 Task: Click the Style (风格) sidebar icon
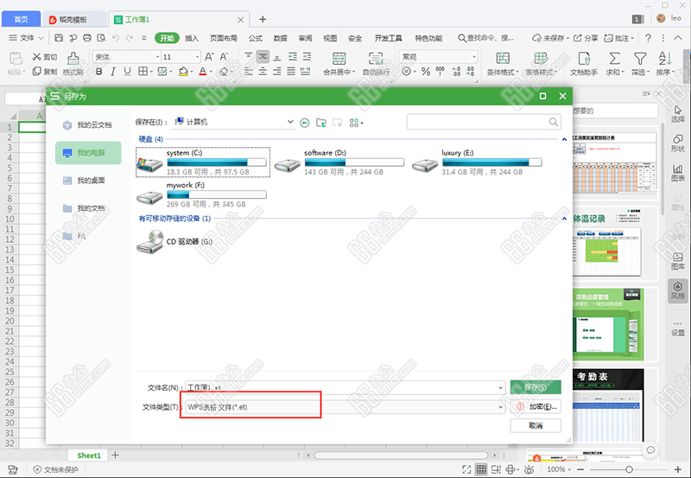pos(678,290)
